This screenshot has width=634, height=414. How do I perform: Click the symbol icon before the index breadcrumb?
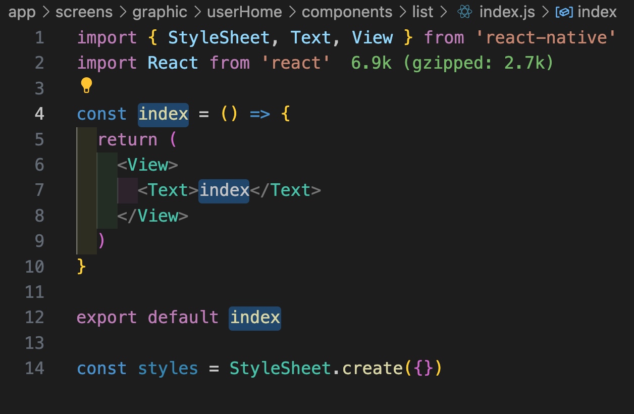(564, 12)
